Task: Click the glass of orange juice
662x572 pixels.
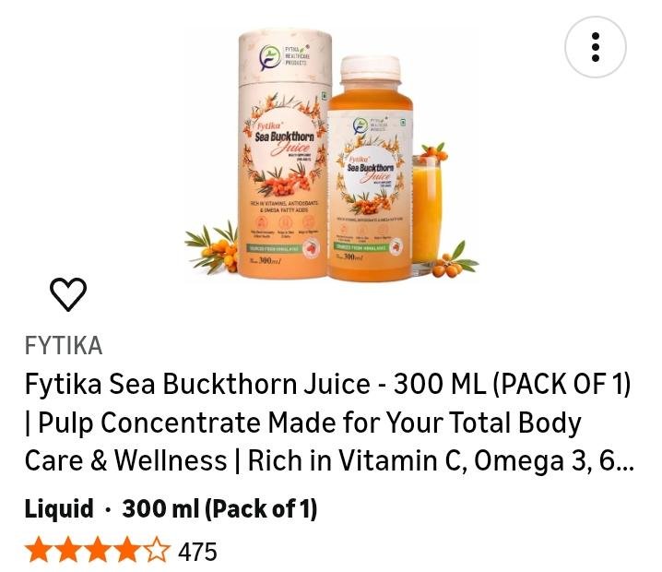Action: point(426,211)
